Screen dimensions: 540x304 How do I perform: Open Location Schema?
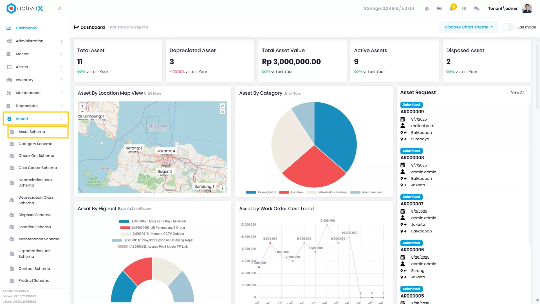coord(35,227)
